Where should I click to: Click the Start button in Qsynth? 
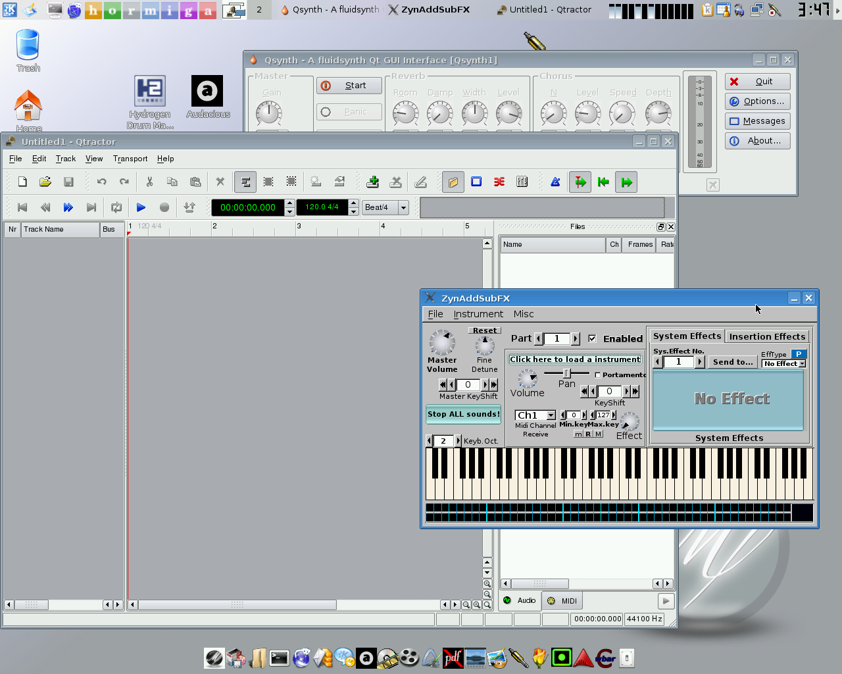pyautogui.click(x=349, y=86)
